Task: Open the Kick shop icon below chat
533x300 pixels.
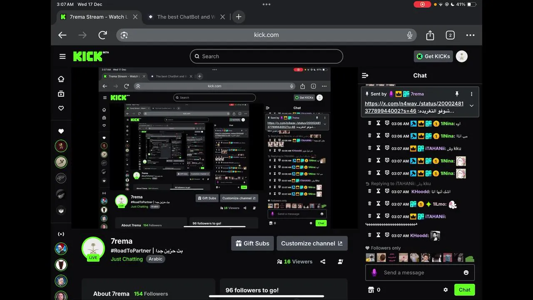Action: 371,290
